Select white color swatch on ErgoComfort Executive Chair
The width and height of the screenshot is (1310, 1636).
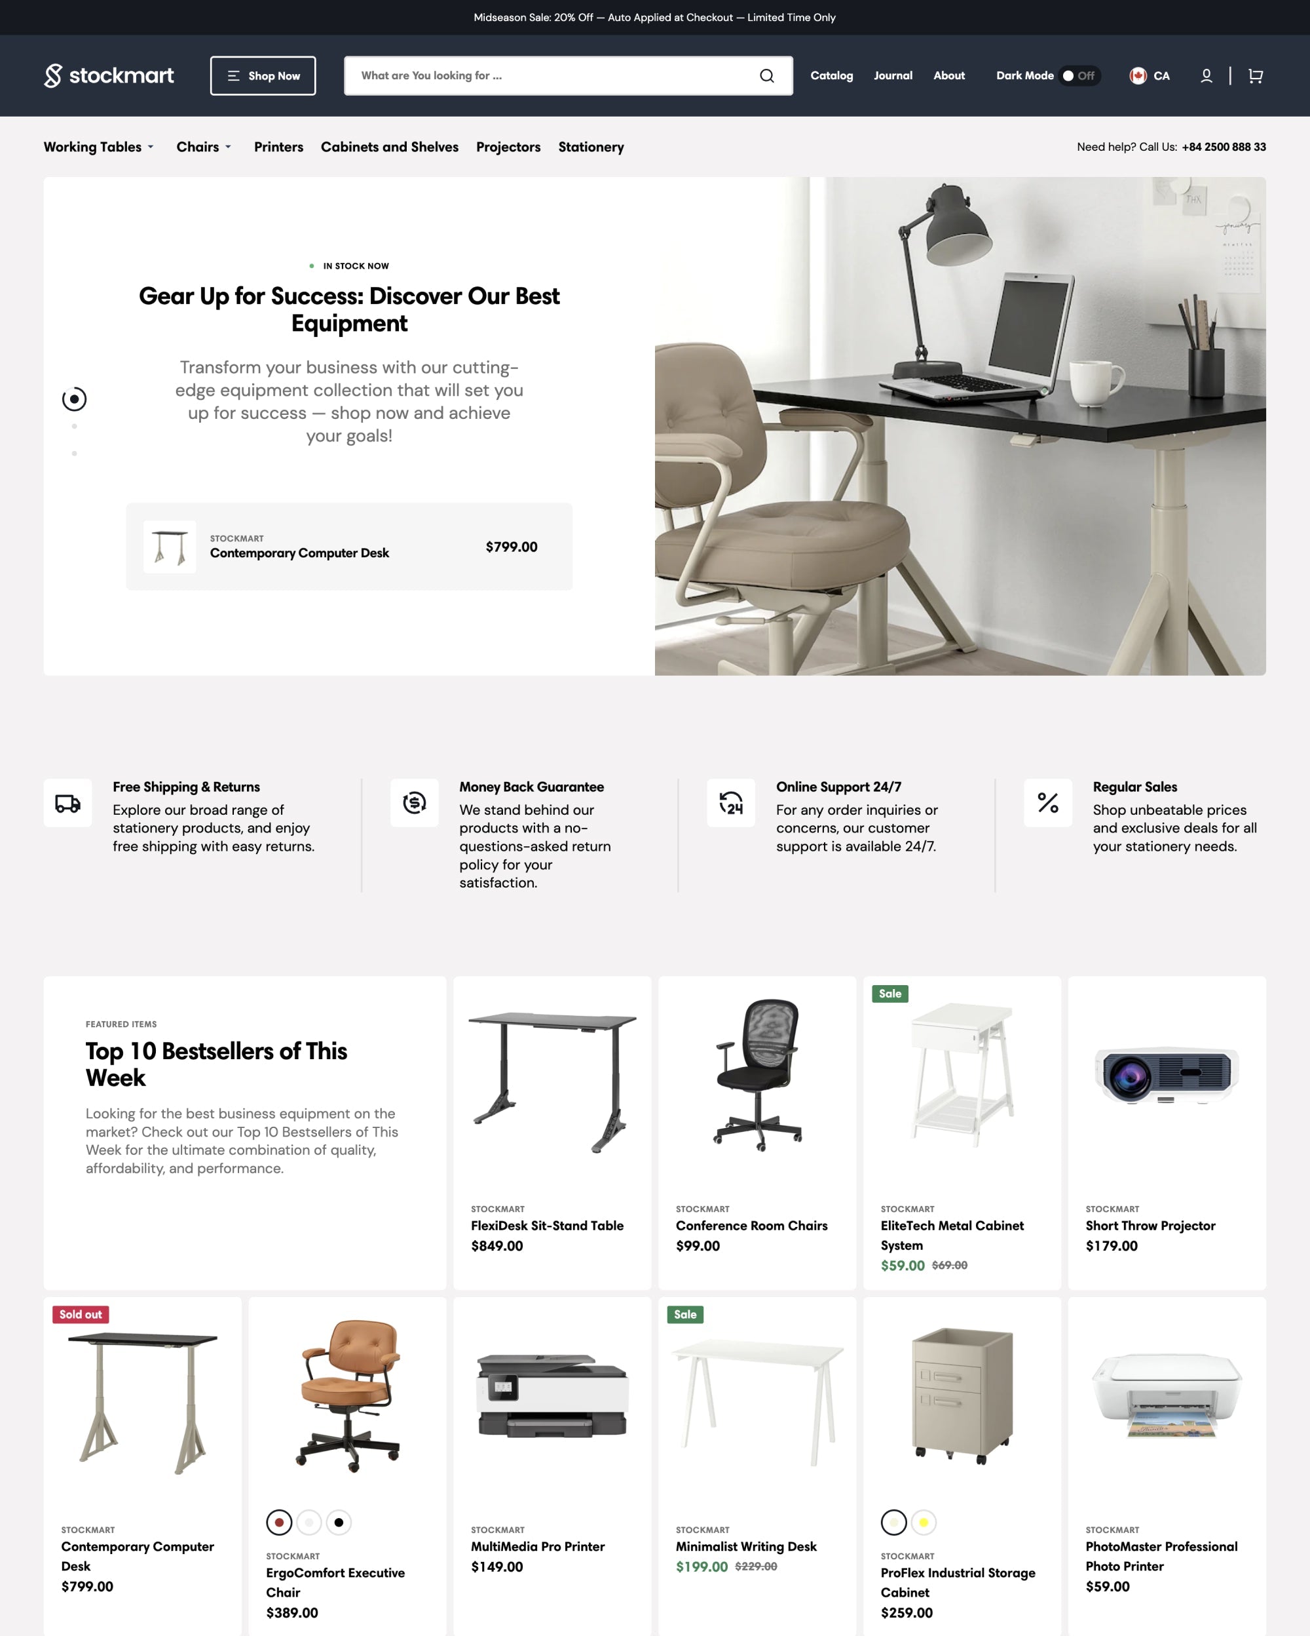tap(309, 1523)
